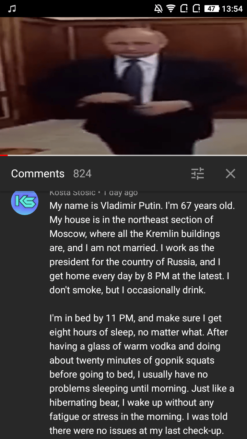Tap the status bar clock showing 13:54
This screenshot has height=439, width=247.
(x=232, y=9)
